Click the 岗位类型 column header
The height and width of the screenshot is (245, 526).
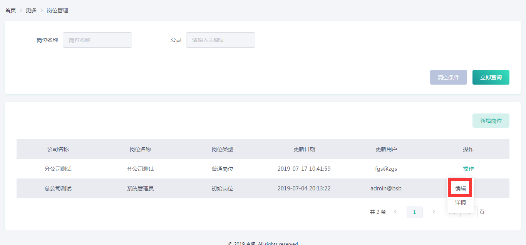tap(222, 149)
